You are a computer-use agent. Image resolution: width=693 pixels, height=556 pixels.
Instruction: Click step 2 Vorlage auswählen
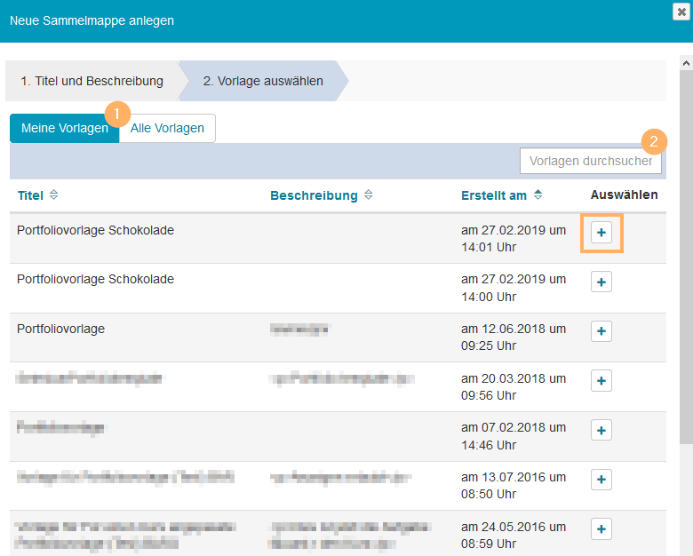(263, 81)
